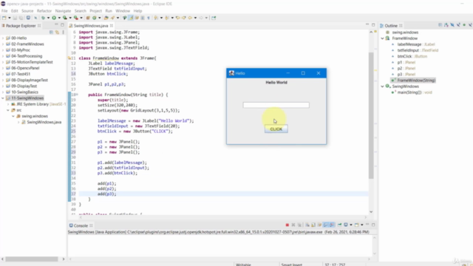
Task: Select the SwingWindows.java editor tab
Action: point(91,26)
